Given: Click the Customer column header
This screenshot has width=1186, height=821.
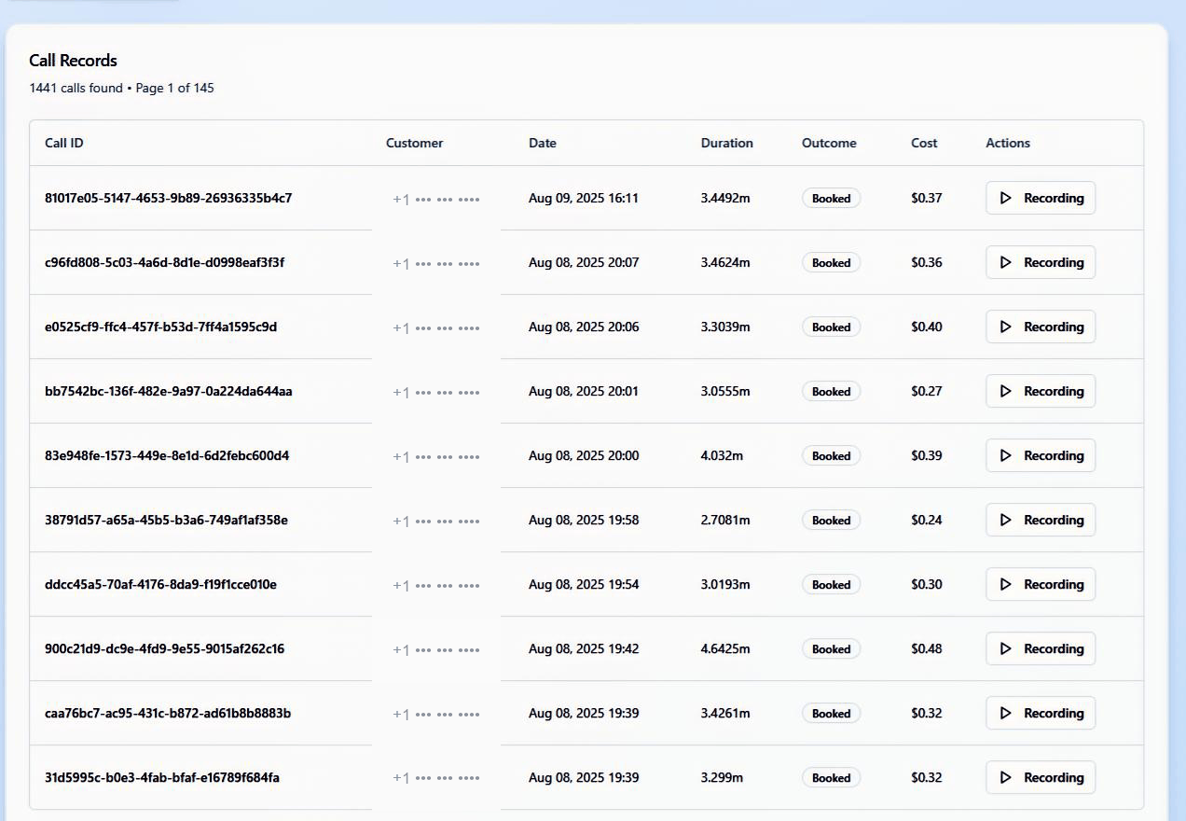Looking at the screenshot, I should point(415,143).
